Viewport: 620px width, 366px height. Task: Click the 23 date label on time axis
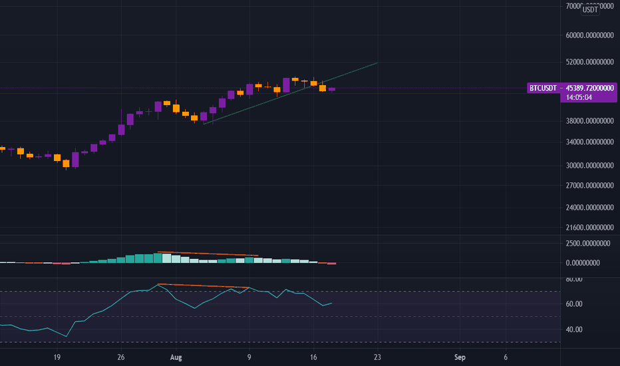point(378,357)
